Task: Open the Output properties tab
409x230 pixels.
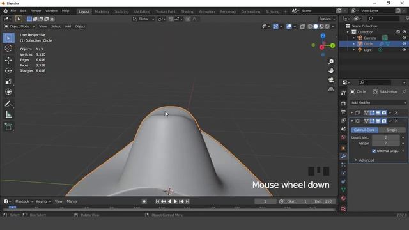Action: pyautogui.click(x=343, y=112)
